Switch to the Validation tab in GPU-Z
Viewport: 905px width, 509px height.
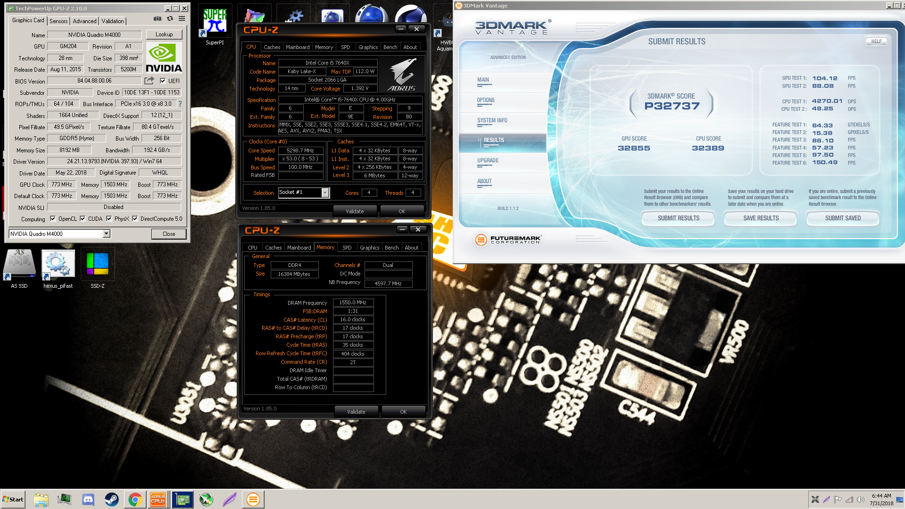113,21
